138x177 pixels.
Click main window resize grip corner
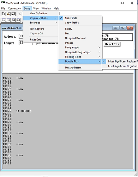pos(136,175)
